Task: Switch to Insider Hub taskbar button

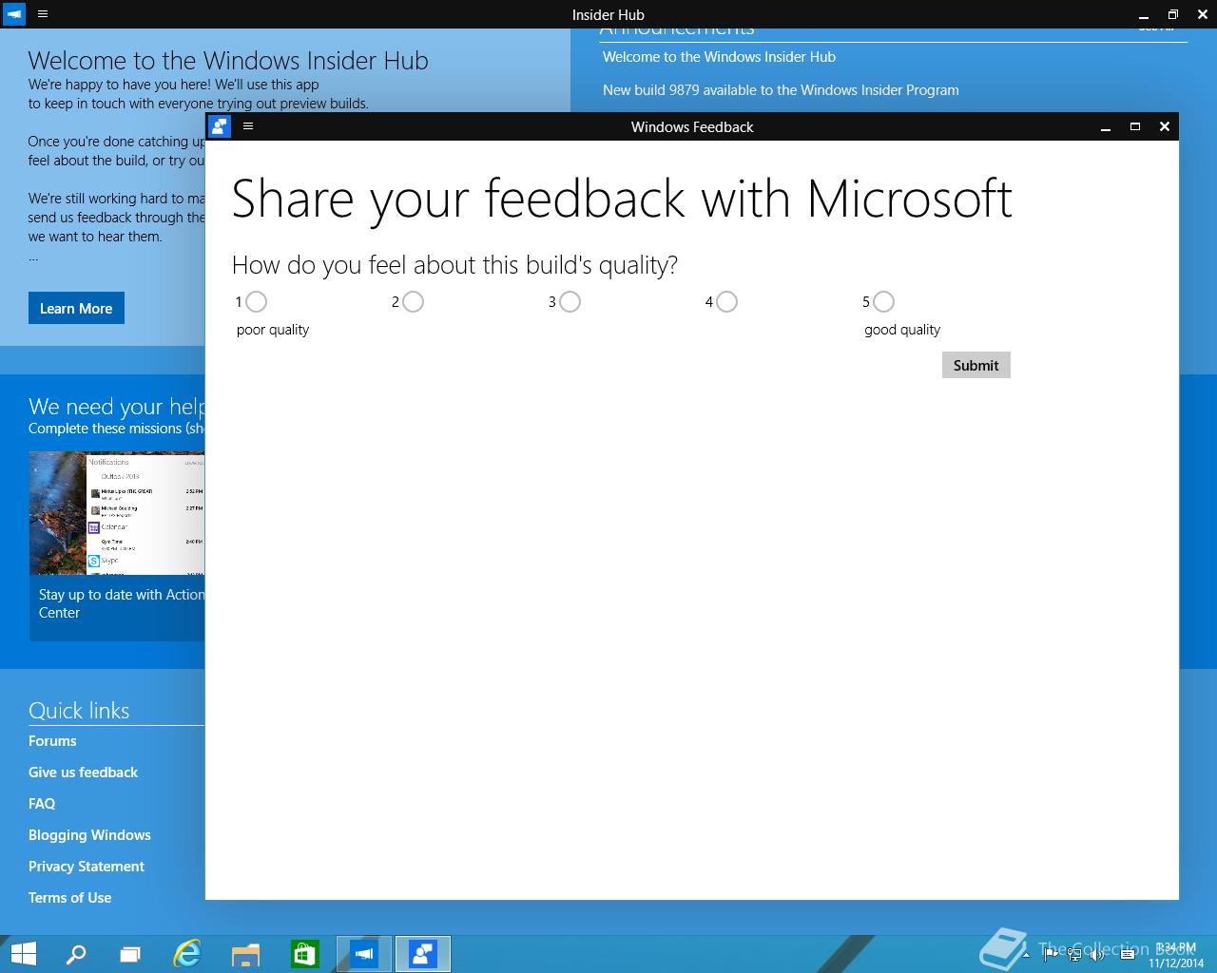Action: [x=363, y=954]
